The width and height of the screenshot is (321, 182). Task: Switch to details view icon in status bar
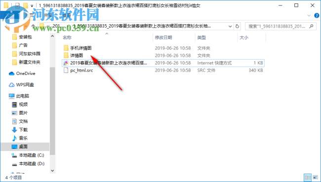pyautogui.click(x=308, y=178)
